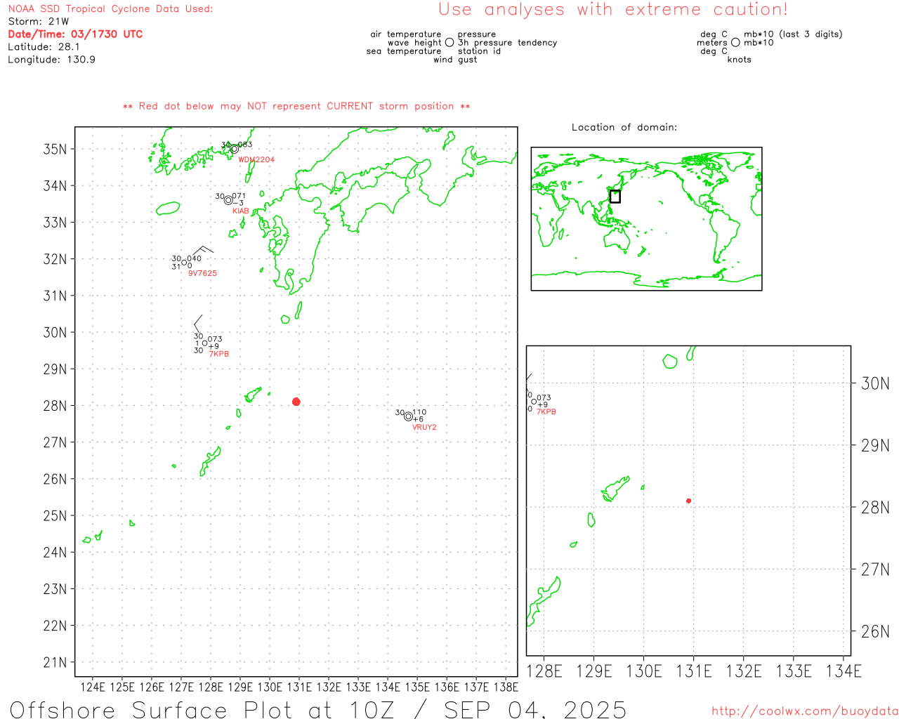This screenshot has width=899, height=719.
Task: Click the 21N latitude label on main map
Action: point(55,663)
